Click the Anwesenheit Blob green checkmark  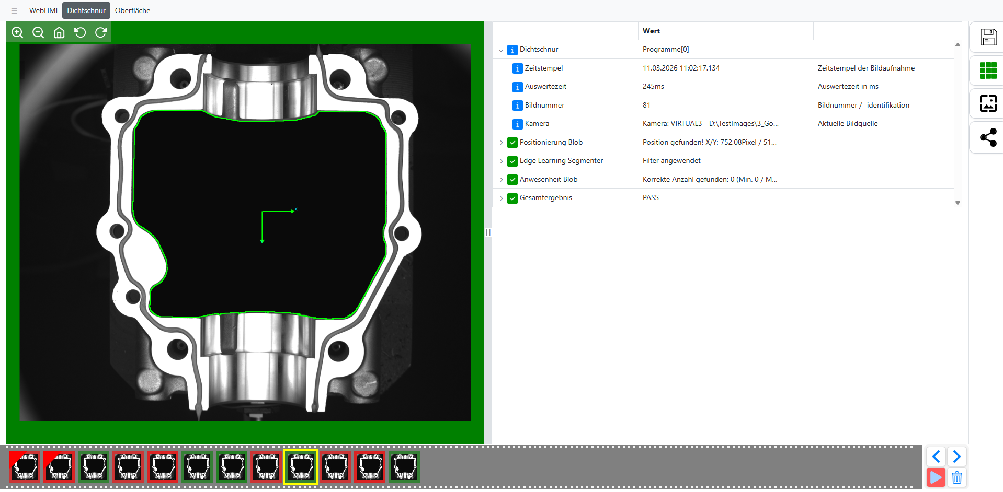point(512,180)
